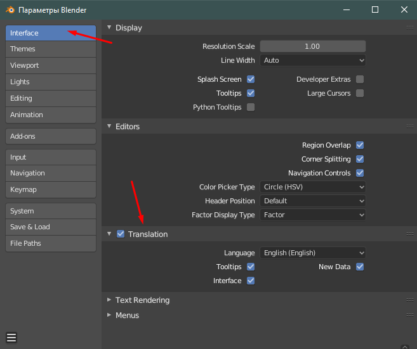Open the hamburger preferences menu
Viewport: 417px width, 349px height.
tap(11, 337)
